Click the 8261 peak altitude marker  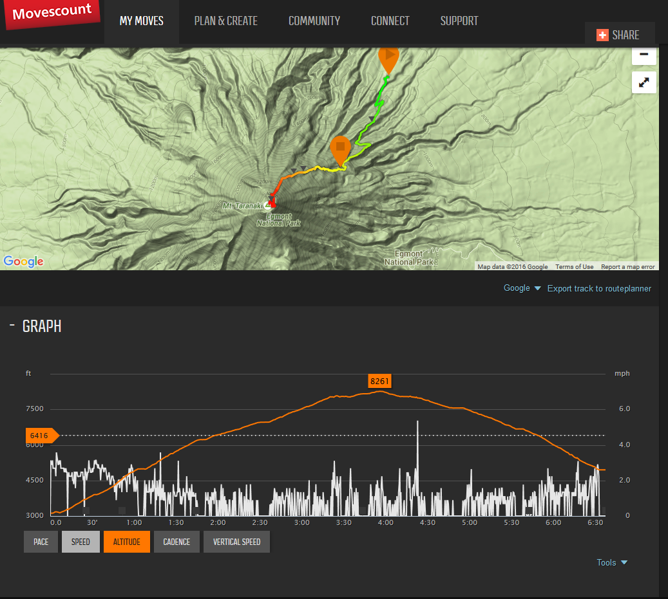[x=380, y=381]
